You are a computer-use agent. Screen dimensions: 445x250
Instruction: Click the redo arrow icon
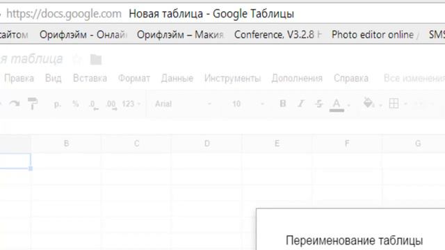(x=14, y=103)
